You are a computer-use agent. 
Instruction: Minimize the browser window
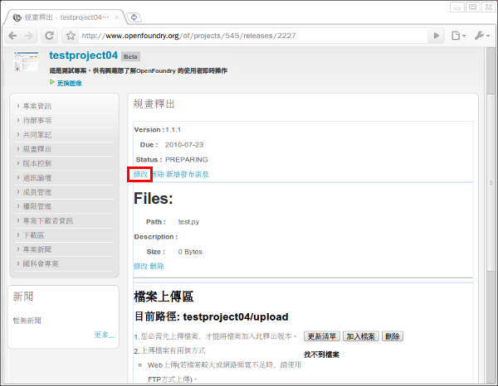pyautogui.click(x=457, y=7)
